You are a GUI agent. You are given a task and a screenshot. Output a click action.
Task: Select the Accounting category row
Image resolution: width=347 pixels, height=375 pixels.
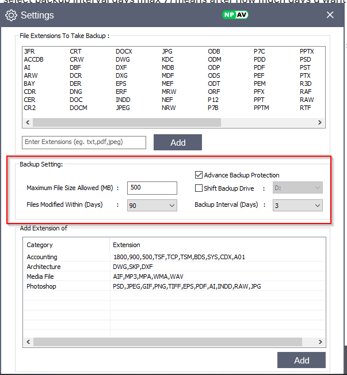[x=42, y=257]
